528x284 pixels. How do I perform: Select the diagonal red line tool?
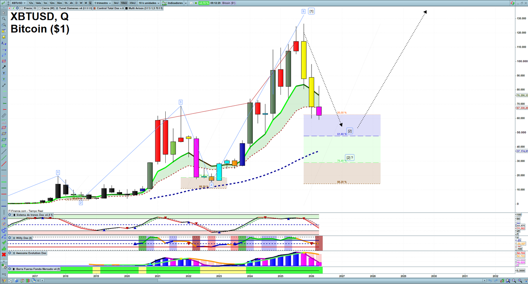(4, 164)
